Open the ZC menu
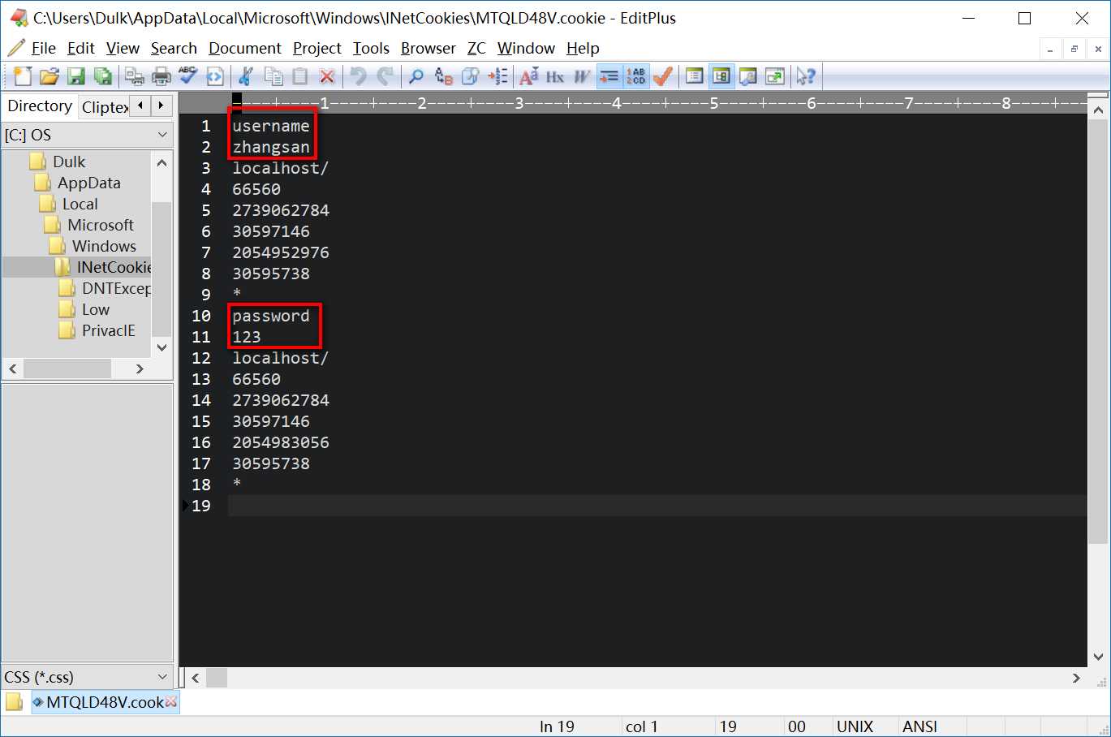The width and height of the screenshot is (1111, 737). pyautogui.click(x=476, y=49)
